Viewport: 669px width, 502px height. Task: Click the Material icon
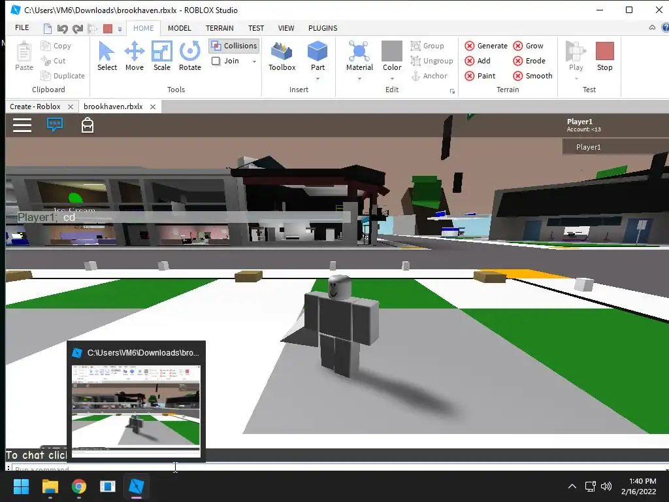pyautogui.click(x=359, y=52)
